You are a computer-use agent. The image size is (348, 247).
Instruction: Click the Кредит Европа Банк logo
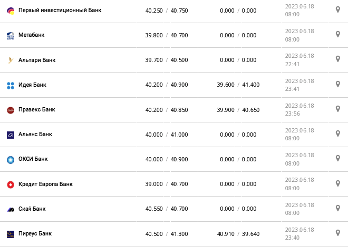[x=10, y=184]
